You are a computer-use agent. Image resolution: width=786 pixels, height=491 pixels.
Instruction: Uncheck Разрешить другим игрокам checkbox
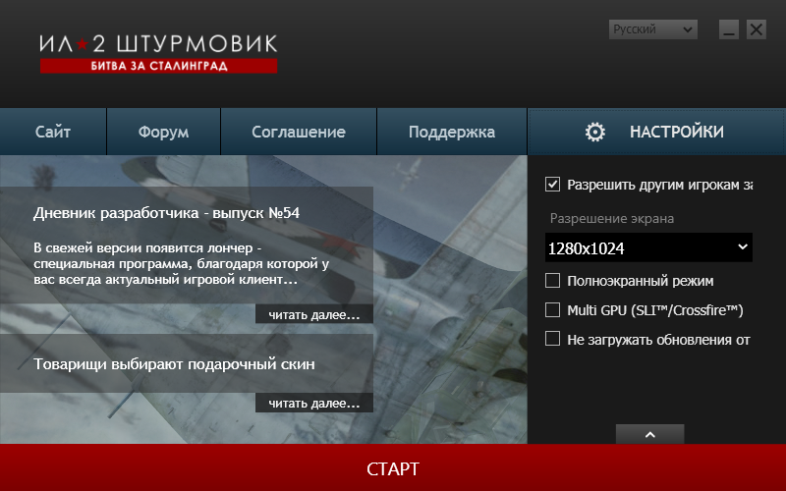[552, 185]
